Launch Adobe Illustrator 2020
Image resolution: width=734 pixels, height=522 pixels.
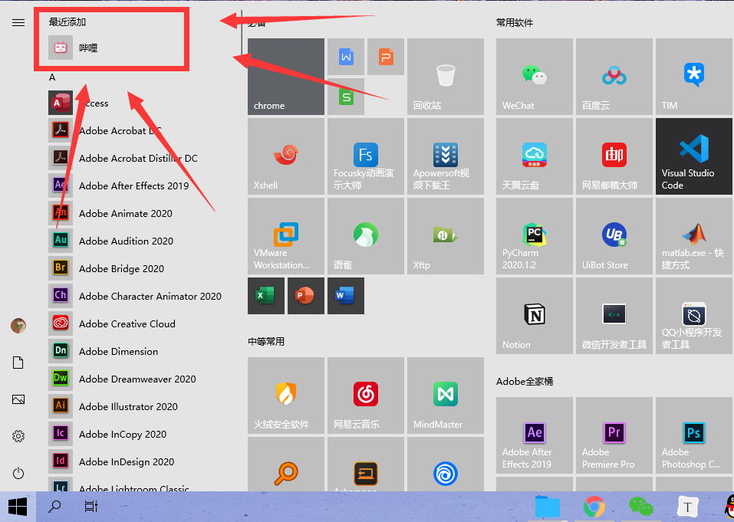click(140, 406)
